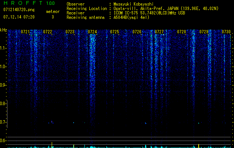The image size is (234, 148).
Task: Click the Receiver label
Action: (76, 13)
